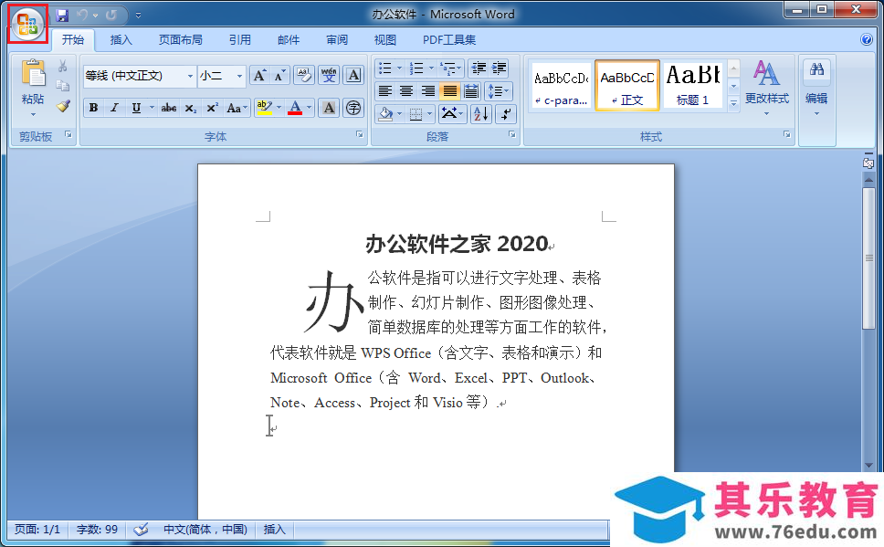Clear formatting with the eraser icon
This screenshot has height=547, width=884.
coord(304,75)
